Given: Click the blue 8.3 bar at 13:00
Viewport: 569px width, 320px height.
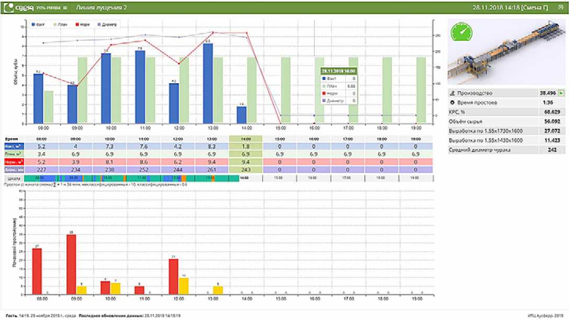Looking at the screenshot, I should click(208, 84).
